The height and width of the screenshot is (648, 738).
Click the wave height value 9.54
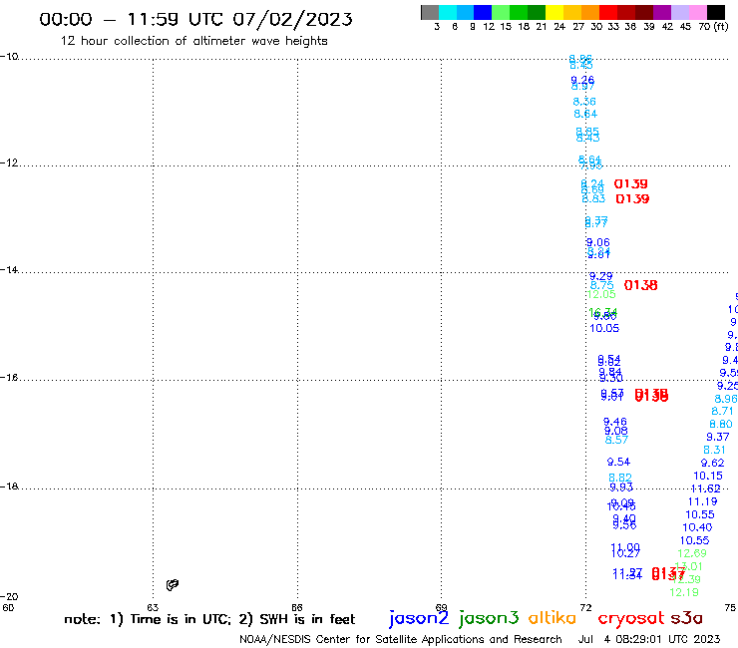coord(618,463)
